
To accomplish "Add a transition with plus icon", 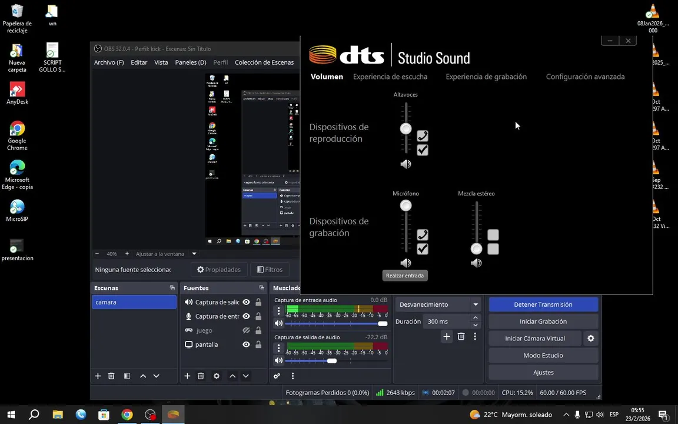I will tap(447, 336).
